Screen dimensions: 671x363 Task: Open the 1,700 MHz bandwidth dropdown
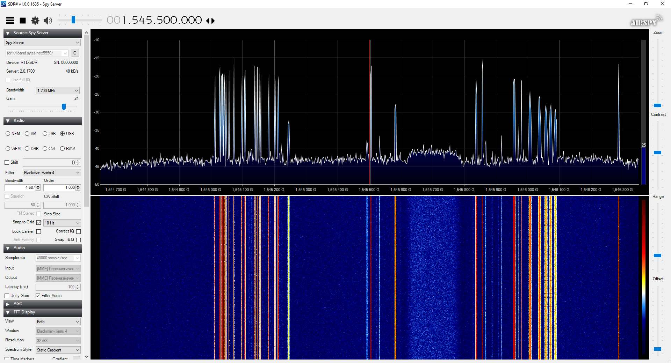tap(58, 91)
